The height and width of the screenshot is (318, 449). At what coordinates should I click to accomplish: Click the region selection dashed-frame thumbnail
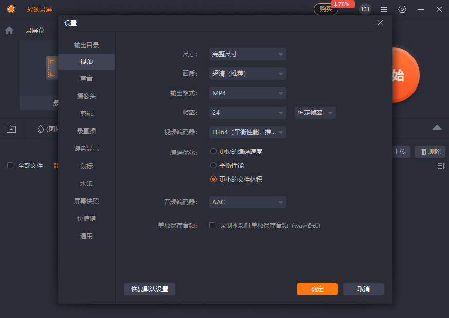(52, 68)
